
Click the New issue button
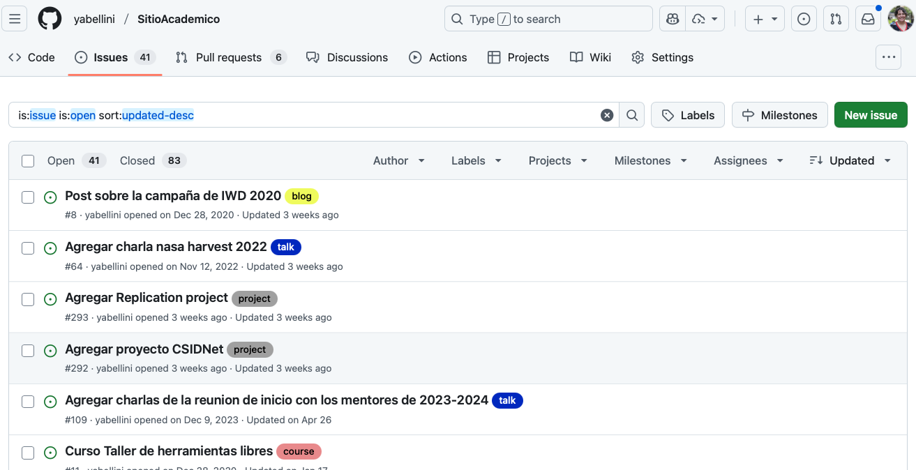pos(871,115)
